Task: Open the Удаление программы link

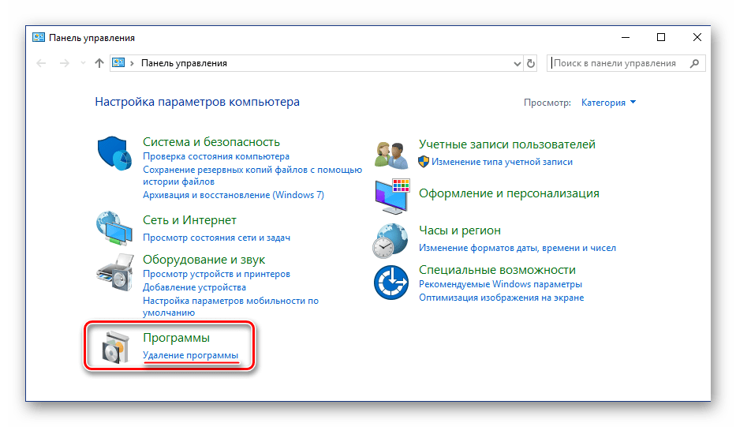Action: pos(190,355)
